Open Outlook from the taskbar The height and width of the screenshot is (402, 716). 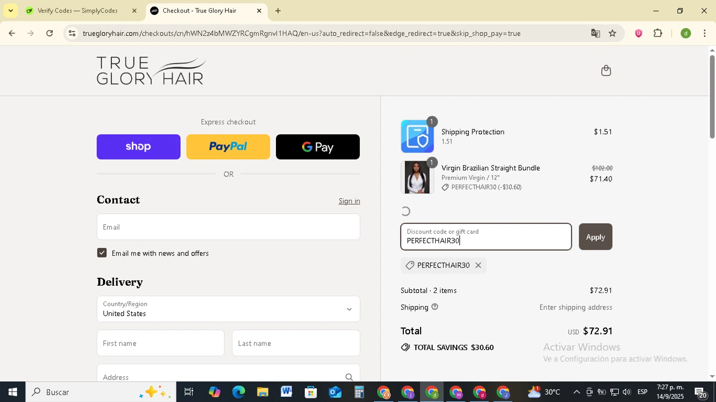tap(335, 392)
